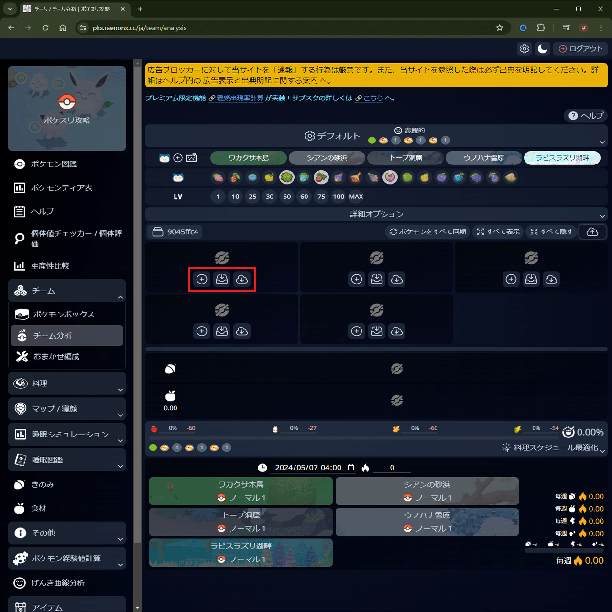Viewport: 612px width, 612px height.
Task: Click the Snorlax icon beside the area tabs
Action: (164, 158)
